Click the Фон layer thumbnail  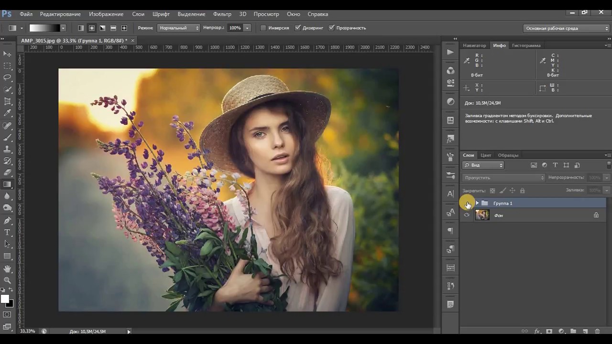482,215
